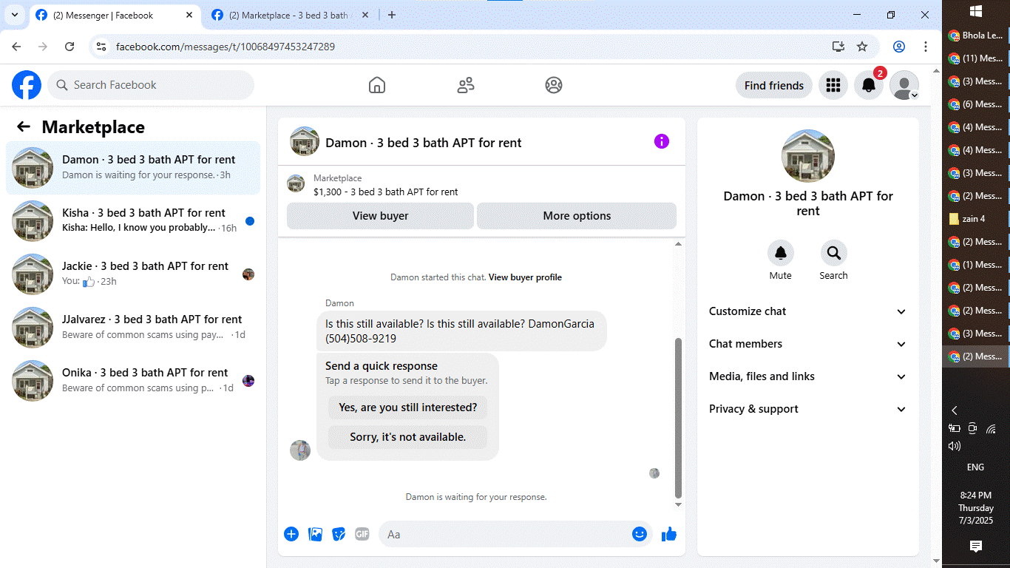Open the (11) Mess... taskbar window
This screenshot has height=568, width=1010.
976,58
